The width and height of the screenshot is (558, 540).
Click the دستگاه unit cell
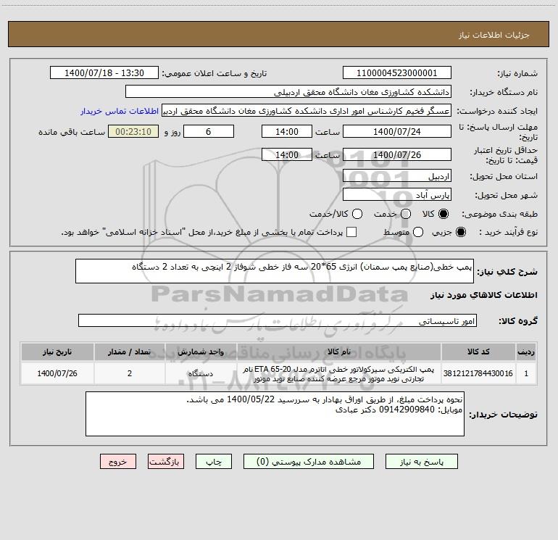[201, 373]
